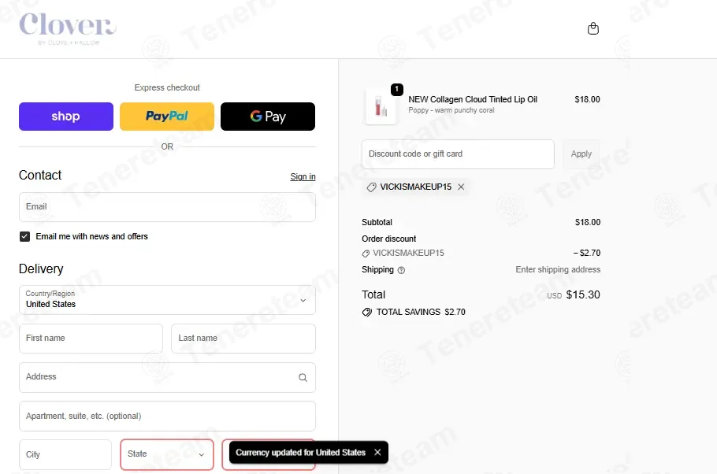The image size is (717, 474).
Task: Click the First name field
Action: click(91, 339)
